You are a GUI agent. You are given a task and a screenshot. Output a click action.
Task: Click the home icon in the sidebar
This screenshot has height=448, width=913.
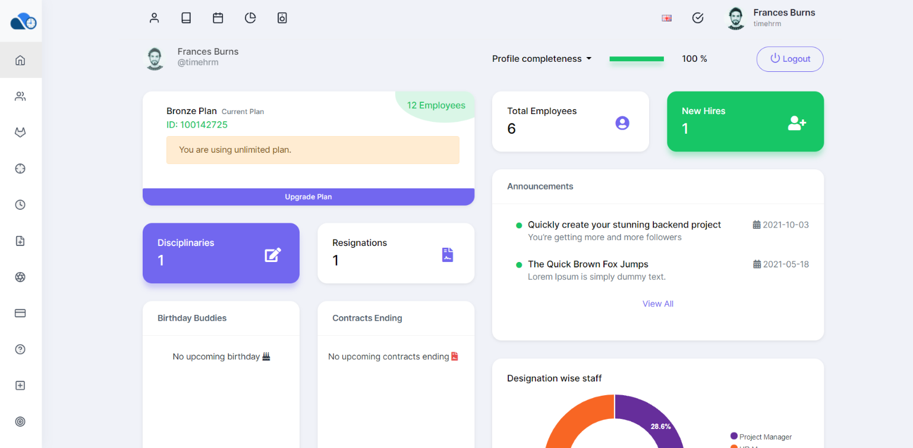(x=20, y=60)
